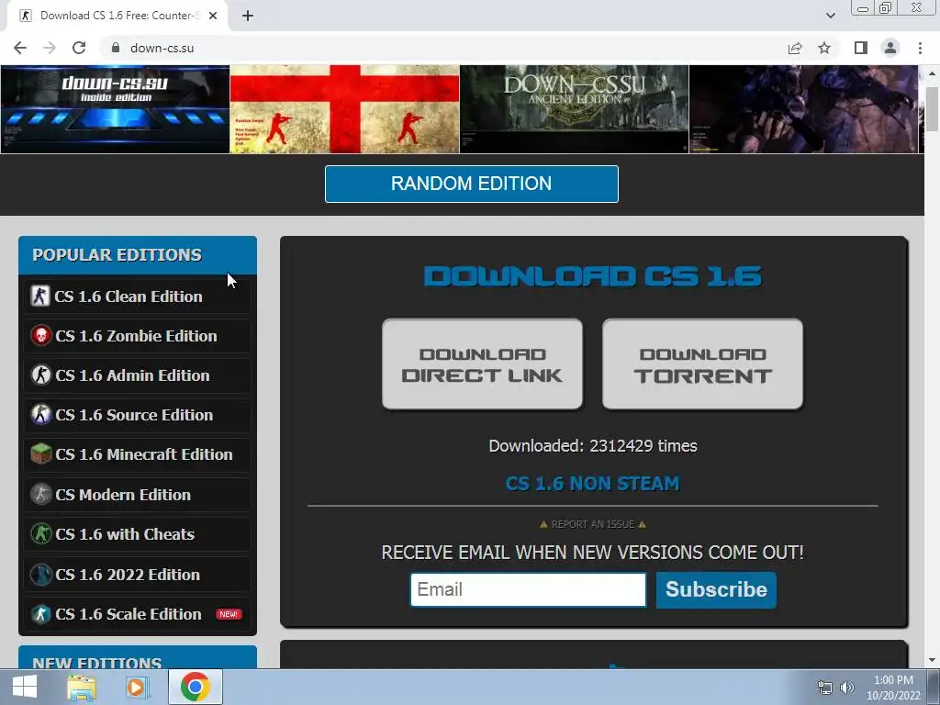Open File Explorer from the taskbar
The image size is (940, 705).
(82, 688)
